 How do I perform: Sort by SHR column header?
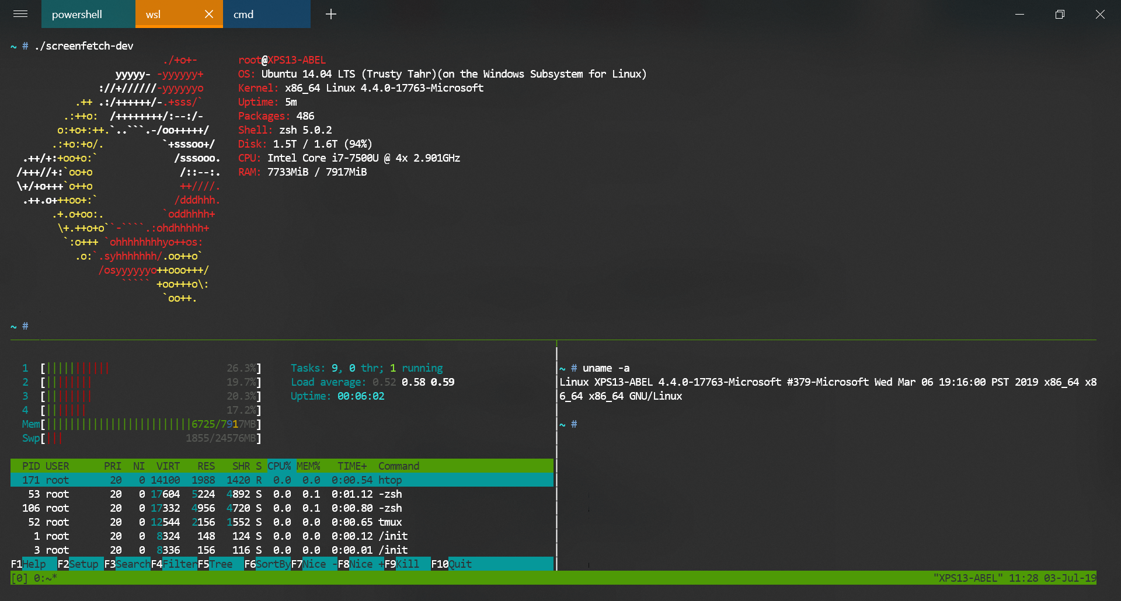241,466
